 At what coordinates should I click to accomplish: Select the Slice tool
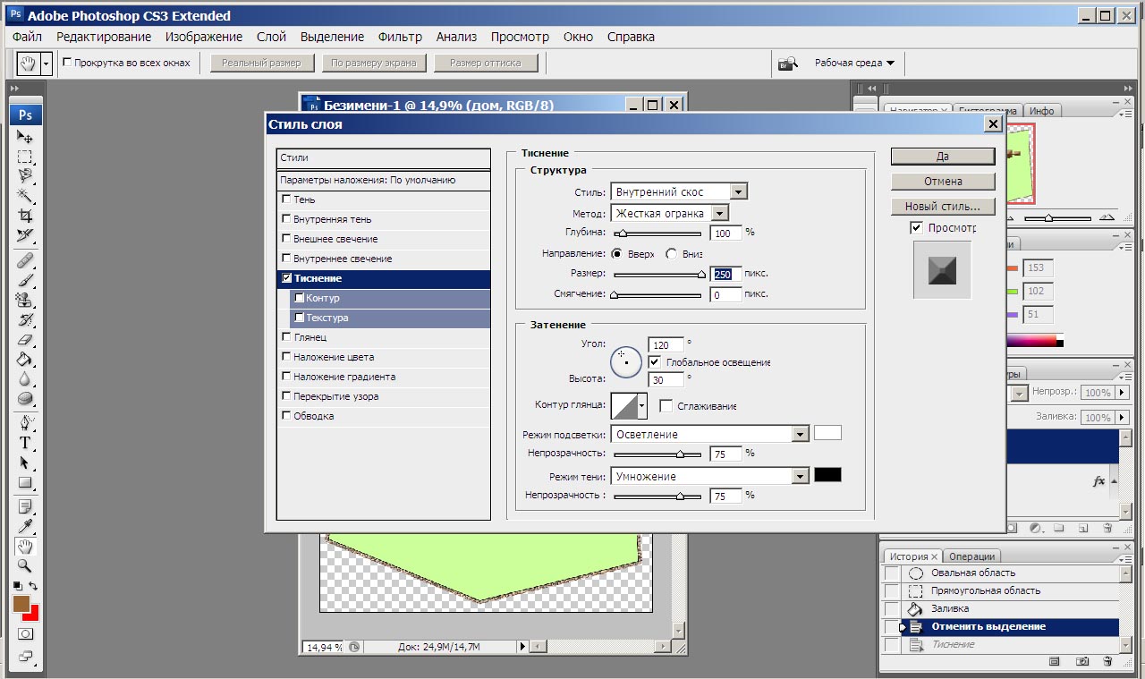(x=25, y=235)
